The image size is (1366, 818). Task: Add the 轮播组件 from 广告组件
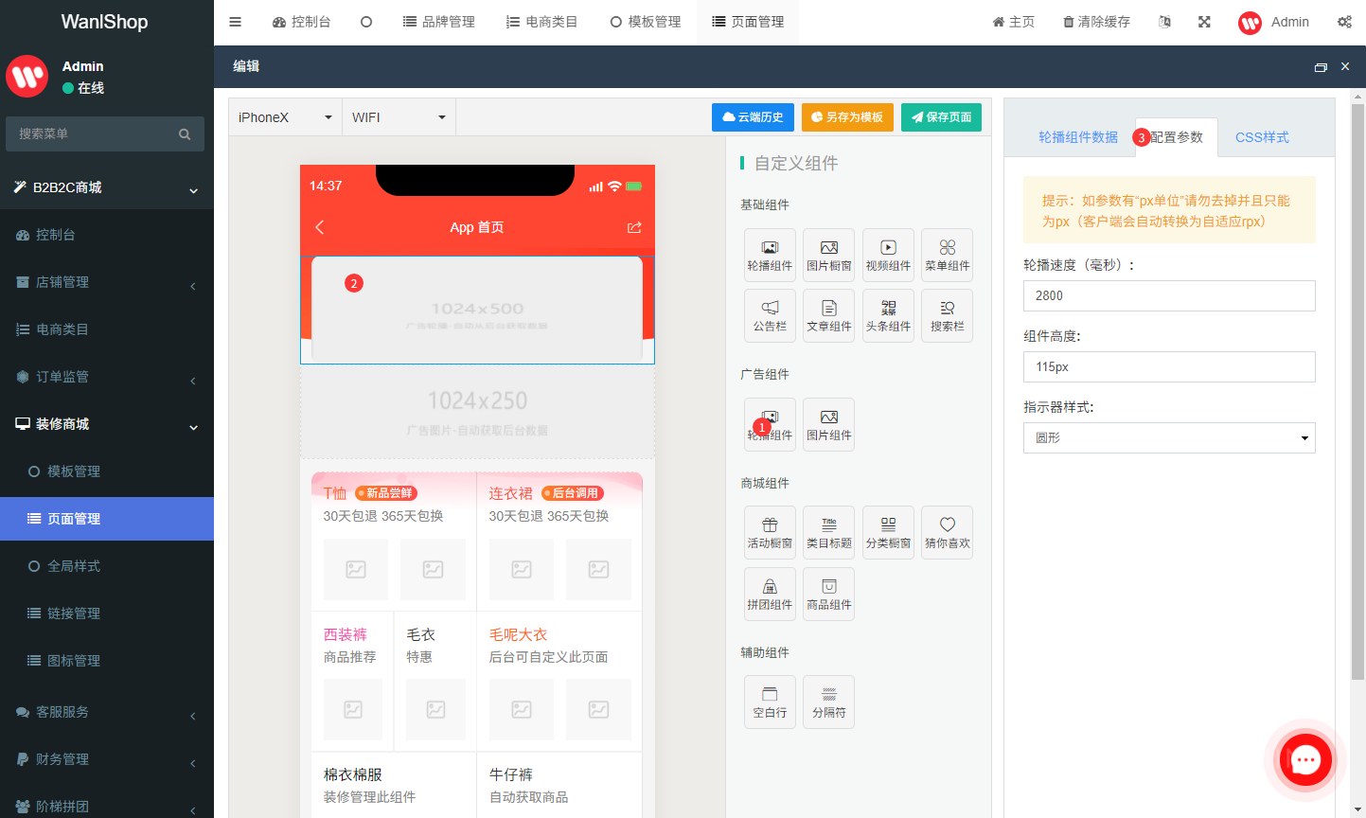[x=770, y=424]
